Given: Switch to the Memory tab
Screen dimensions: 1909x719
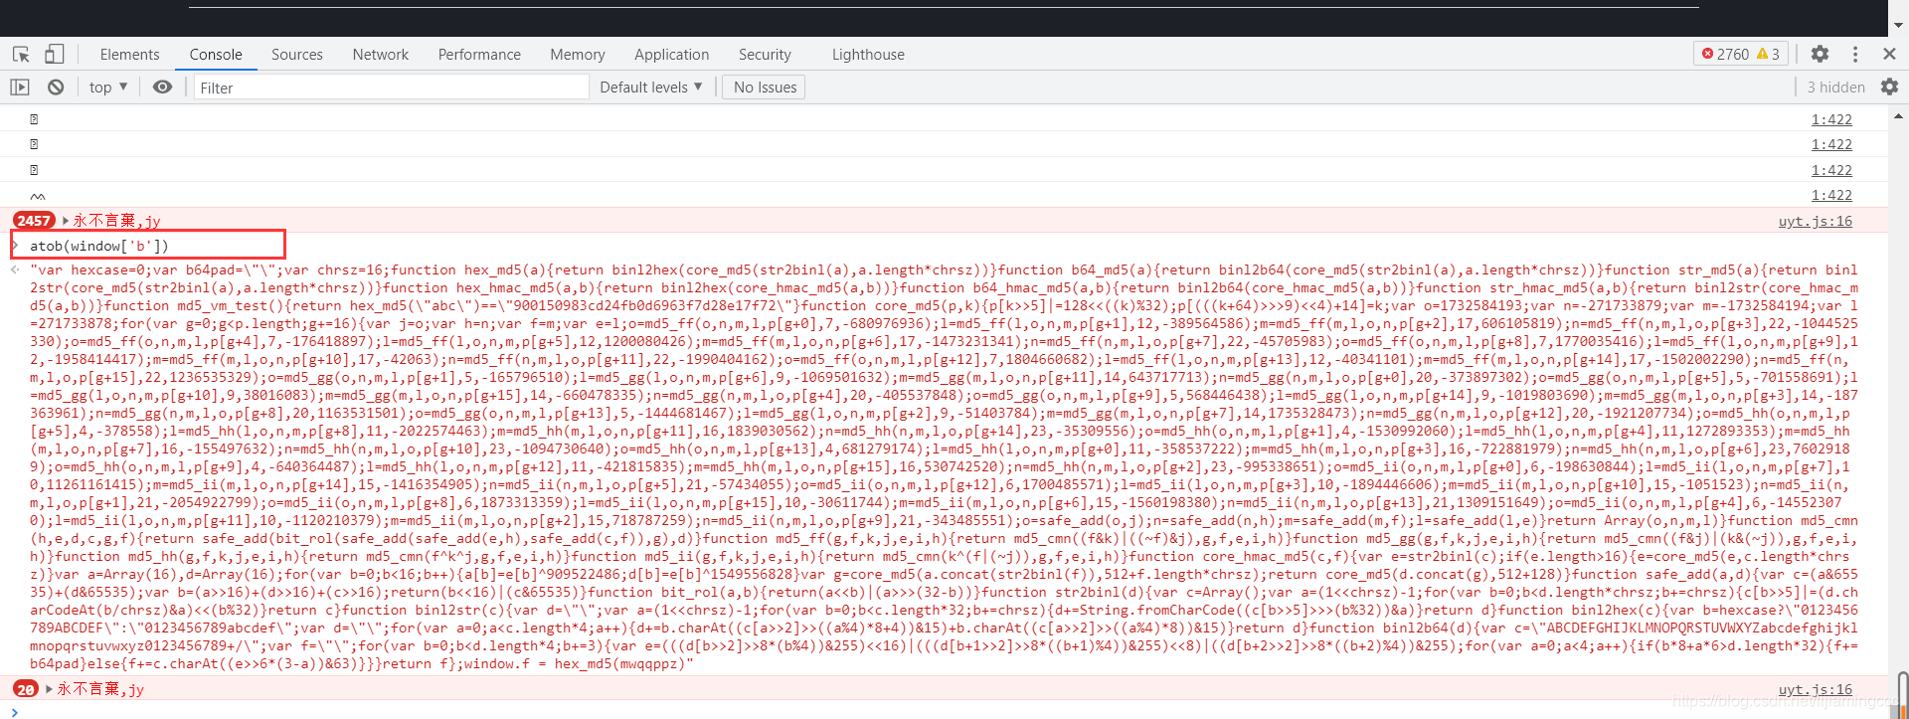Looking at the screenshot, I should point(578,55).
